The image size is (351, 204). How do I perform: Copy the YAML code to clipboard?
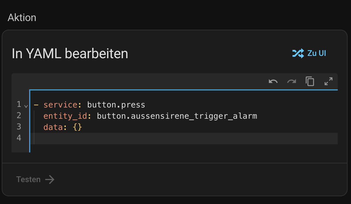310,82
